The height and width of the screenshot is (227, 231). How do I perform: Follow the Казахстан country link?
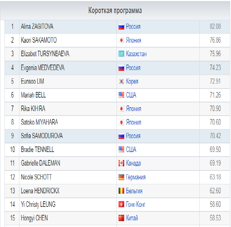click(136, 54)
